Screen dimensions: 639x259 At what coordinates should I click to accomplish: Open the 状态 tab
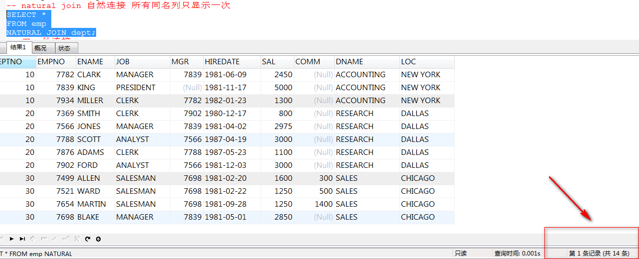click(64, 48)
